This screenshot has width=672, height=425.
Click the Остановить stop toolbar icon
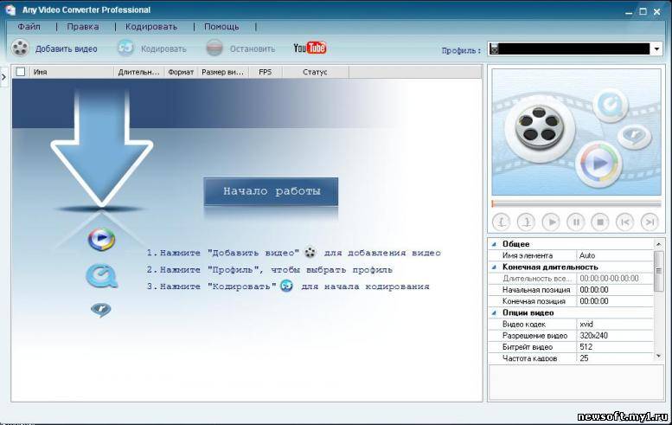point(214,48)
